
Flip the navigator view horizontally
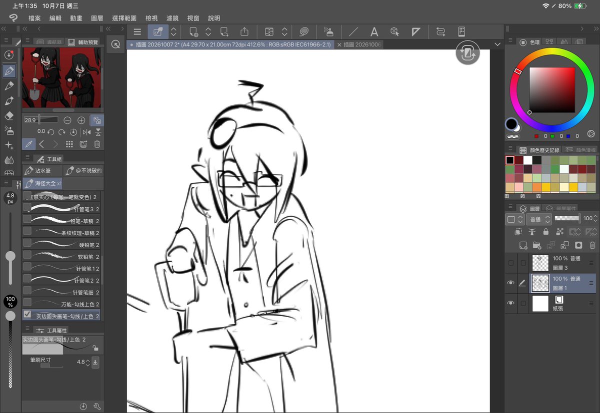click(x=87, y=132)
